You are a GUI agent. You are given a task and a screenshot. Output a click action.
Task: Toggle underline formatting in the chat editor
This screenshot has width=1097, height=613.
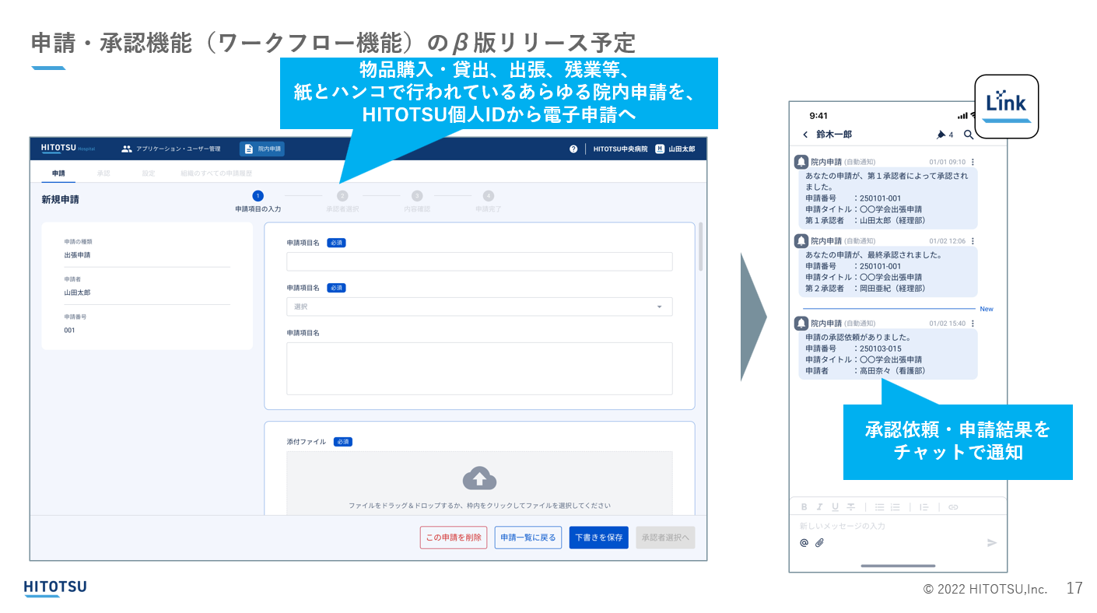point(835,506)
